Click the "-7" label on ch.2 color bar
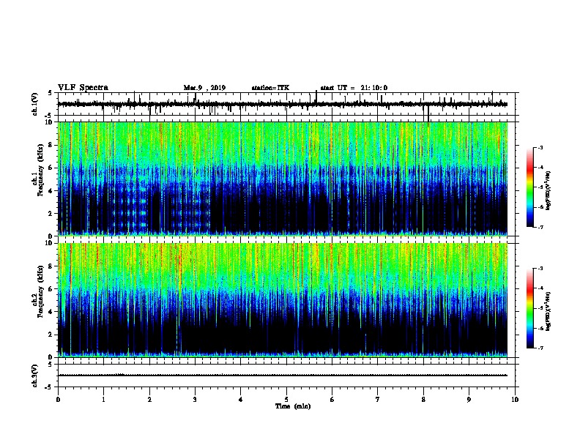Image resolution: width=580 pixels, height=448 pixels. 540,348
